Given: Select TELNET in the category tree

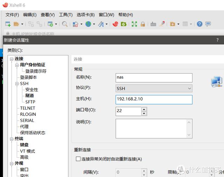Looking at the screenshot, I should 28,108.
